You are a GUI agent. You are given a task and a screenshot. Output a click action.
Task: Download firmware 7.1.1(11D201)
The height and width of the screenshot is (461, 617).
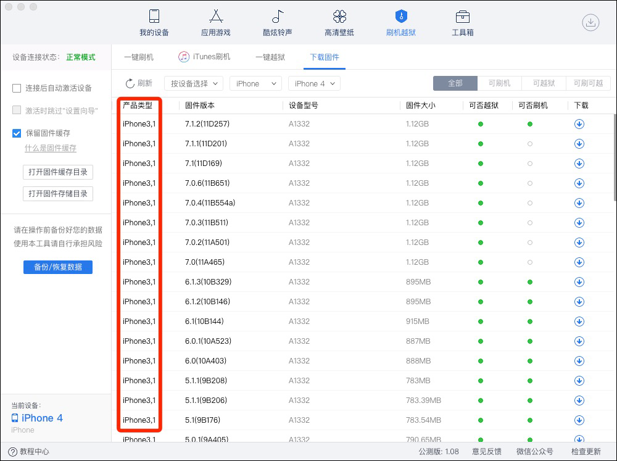coord(579,144)
